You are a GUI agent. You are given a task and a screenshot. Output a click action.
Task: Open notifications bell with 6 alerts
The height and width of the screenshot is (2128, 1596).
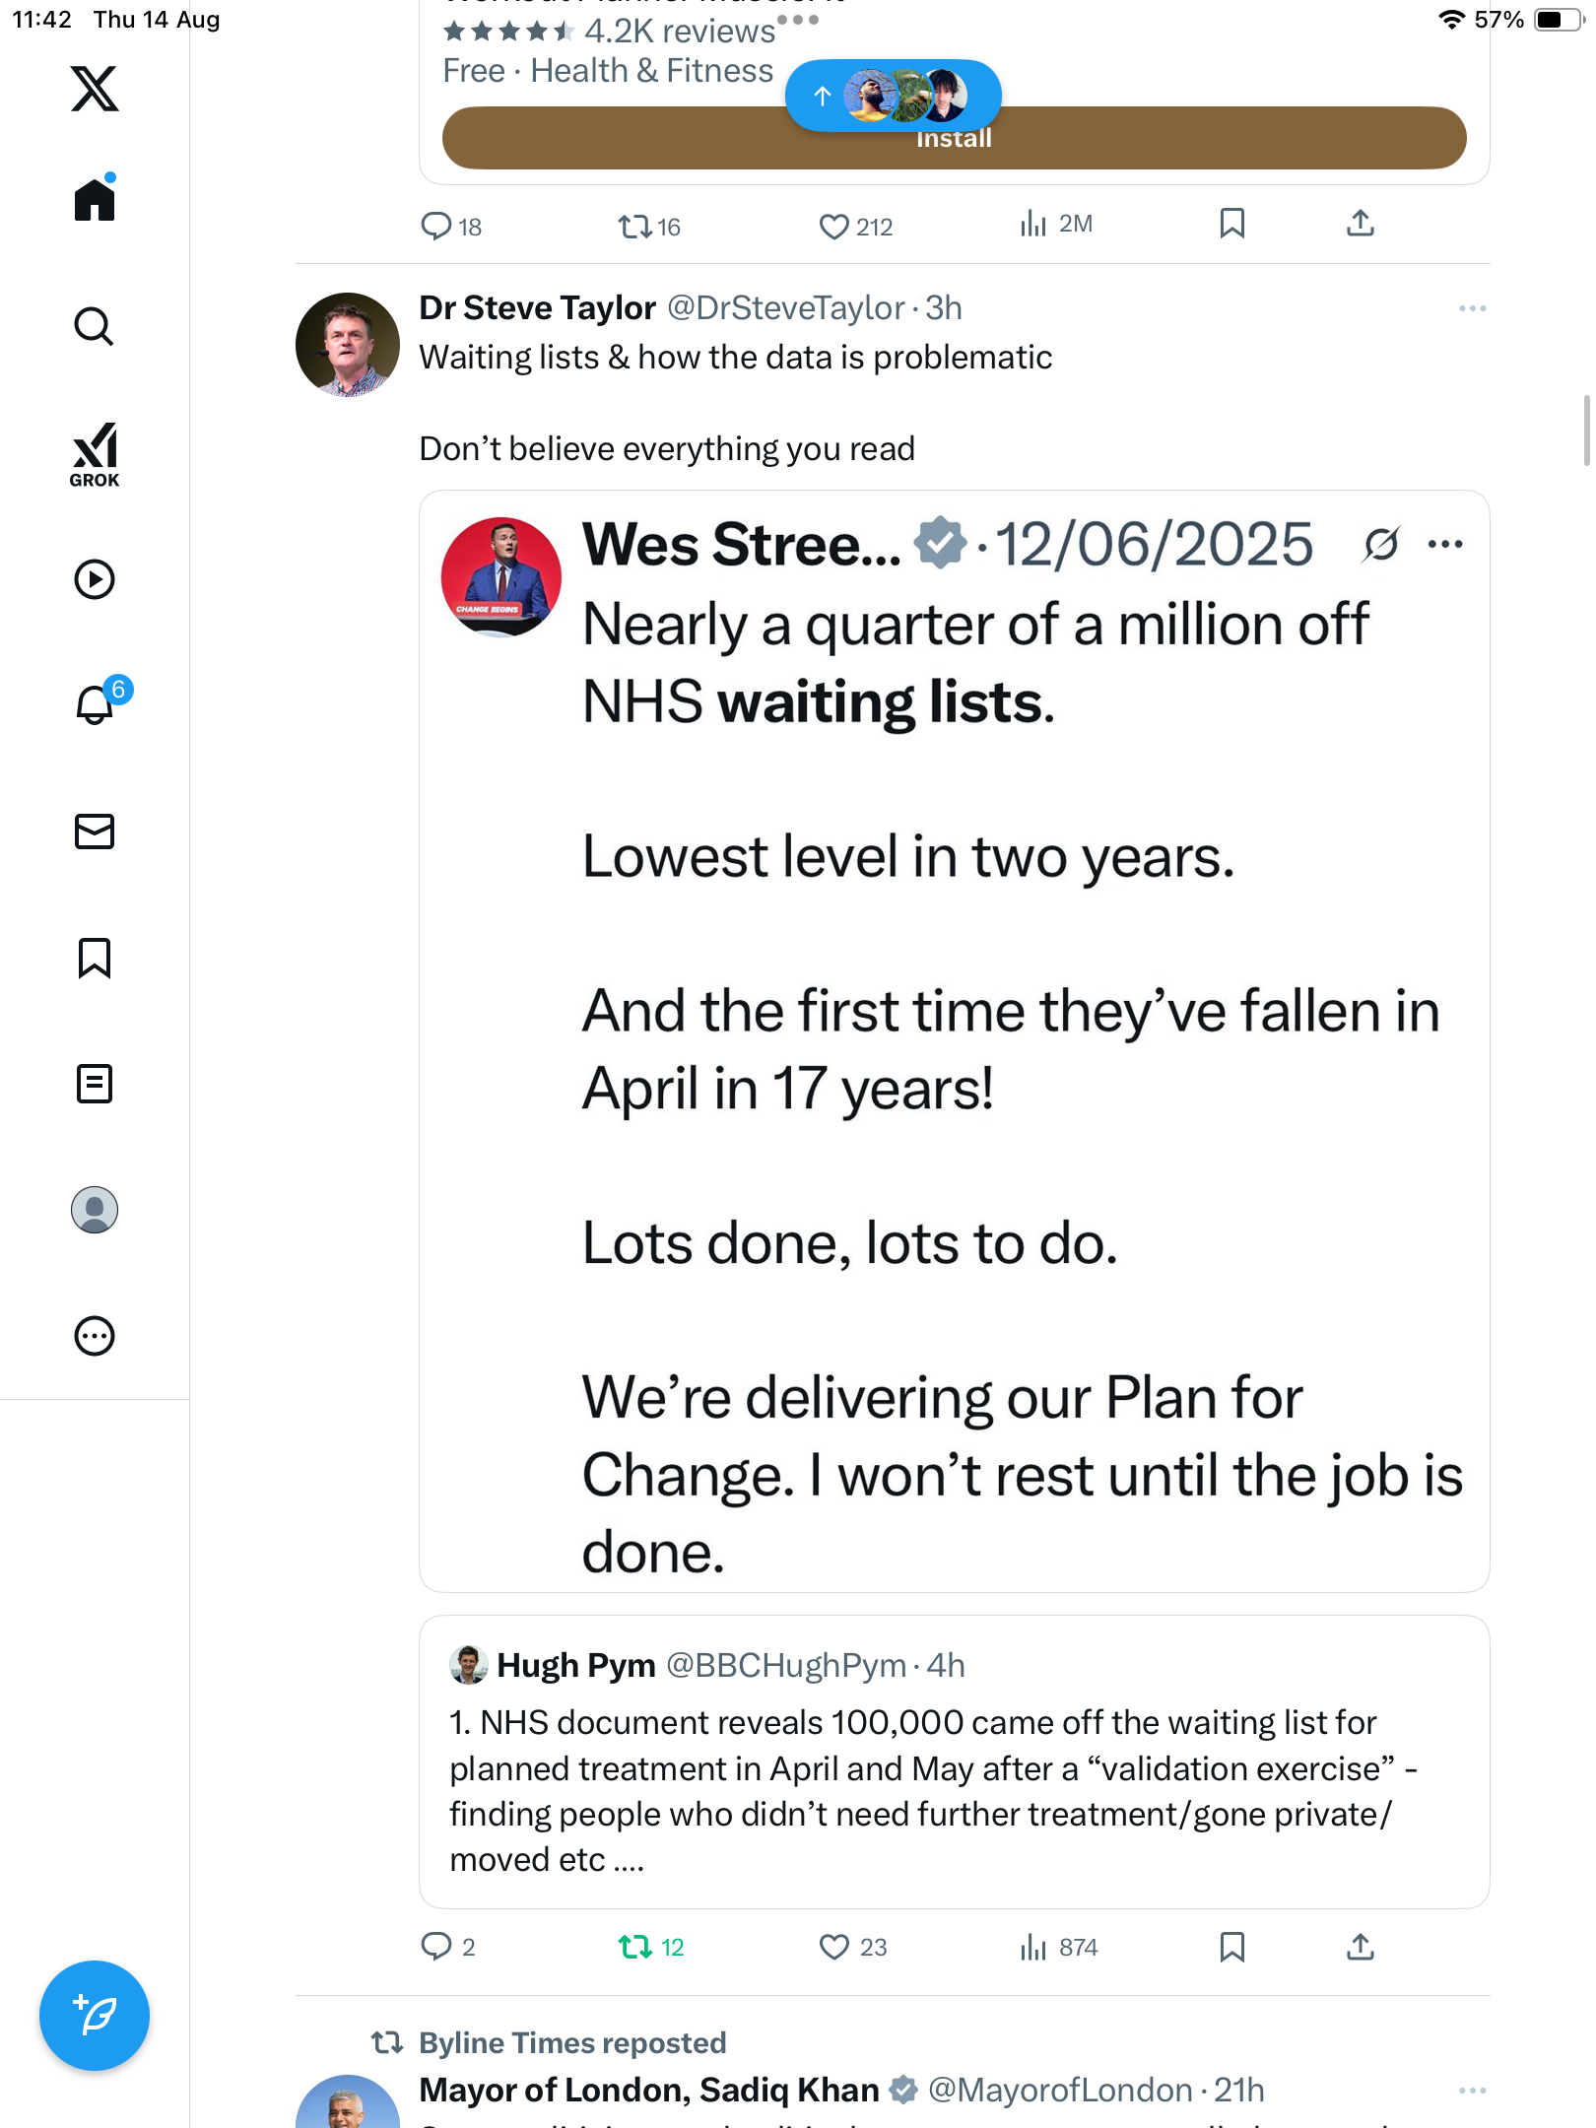click(x=96, y=704)
